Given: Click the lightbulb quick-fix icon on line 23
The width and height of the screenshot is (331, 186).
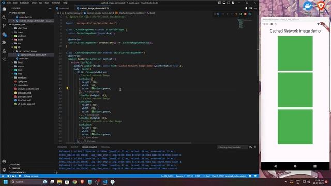Looking at the screenshot, I should pos(67,88).
